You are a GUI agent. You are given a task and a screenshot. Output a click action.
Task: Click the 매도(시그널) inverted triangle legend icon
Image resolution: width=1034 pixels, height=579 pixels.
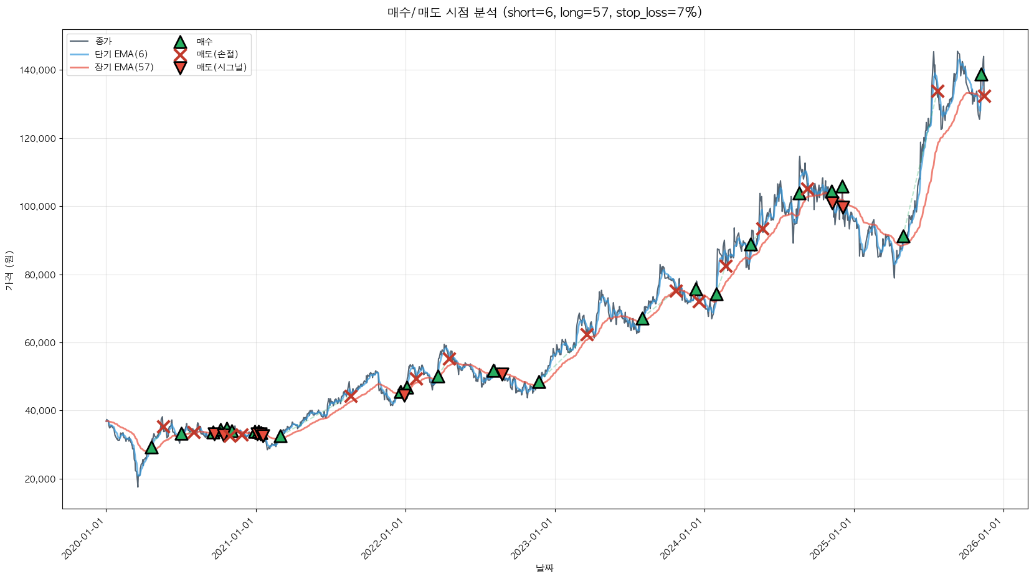[180, 67]
